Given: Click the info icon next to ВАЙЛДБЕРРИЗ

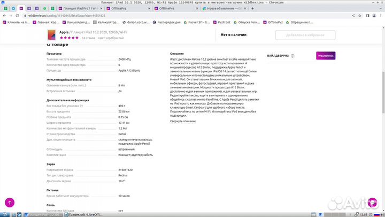Looking at the screenshot, I should point(293,55).
